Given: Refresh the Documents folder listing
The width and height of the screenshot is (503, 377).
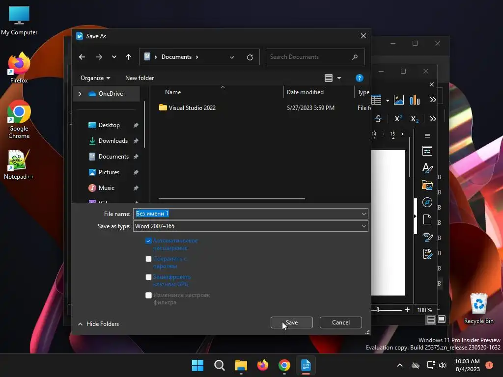Looking at the screenshot, I should [x=250, y=57].
